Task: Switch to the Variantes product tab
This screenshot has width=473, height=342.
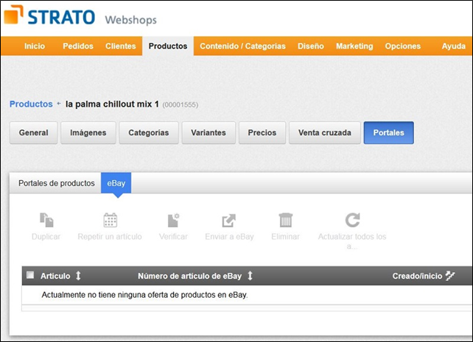Action: (209, 133)
